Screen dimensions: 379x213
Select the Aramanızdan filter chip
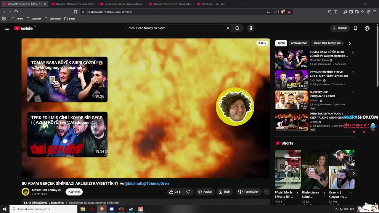[299, 43]
